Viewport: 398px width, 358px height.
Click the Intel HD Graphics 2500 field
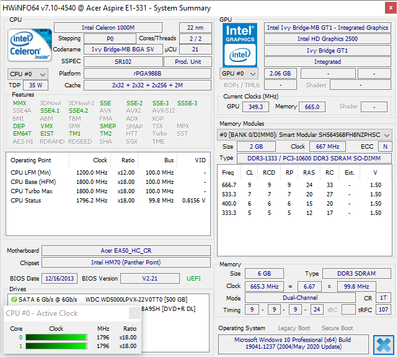(327, 39)
